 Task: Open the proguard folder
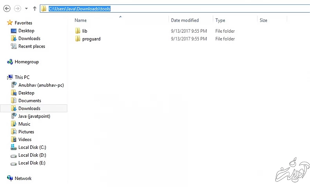(91, 38)
